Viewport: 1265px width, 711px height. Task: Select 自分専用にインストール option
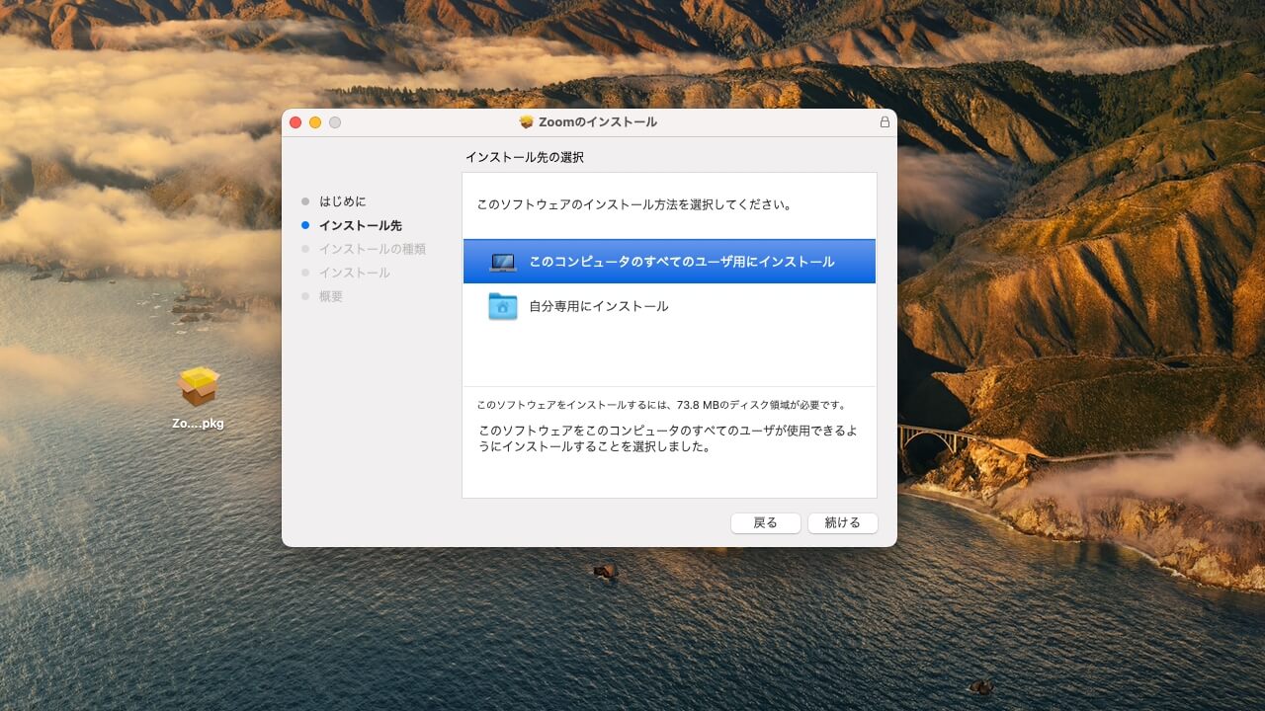tap(669, 306)
